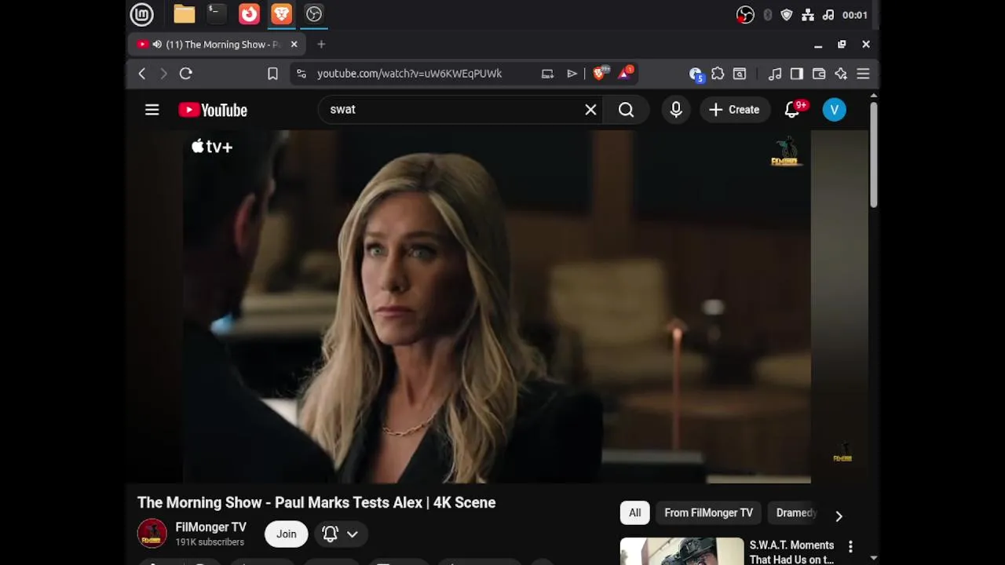Open a new browser tab

(x=321, y=45)
